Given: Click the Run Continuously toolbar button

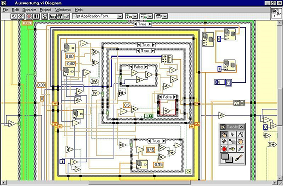Looking at the screenshot, I should coord(21,16).
